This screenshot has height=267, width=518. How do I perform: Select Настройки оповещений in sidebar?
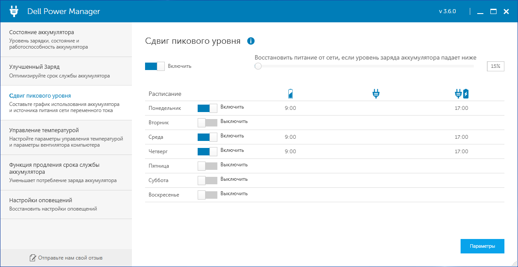[66, 204]
